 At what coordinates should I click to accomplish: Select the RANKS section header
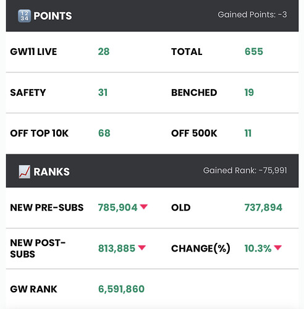click(x=152, y=171)
